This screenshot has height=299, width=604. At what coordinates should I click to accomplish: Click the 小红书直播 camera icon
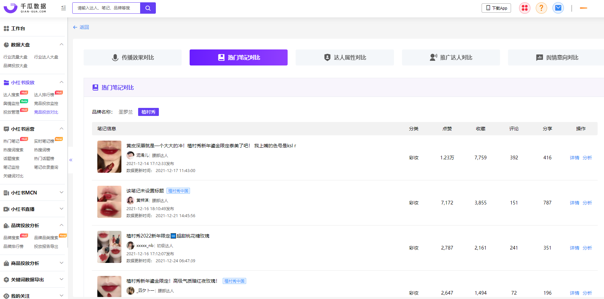click(6, 209)
